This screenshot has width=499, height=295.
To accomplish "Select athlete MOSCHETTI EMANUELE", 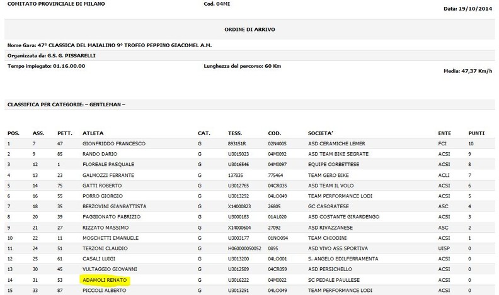I will tap(110, 238).
